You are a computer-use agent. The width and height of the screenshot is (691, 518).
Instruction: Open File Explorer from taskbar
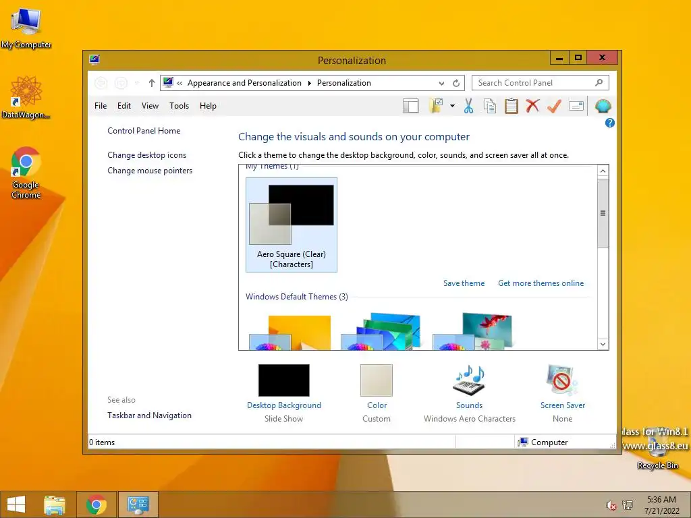[55, 505]
